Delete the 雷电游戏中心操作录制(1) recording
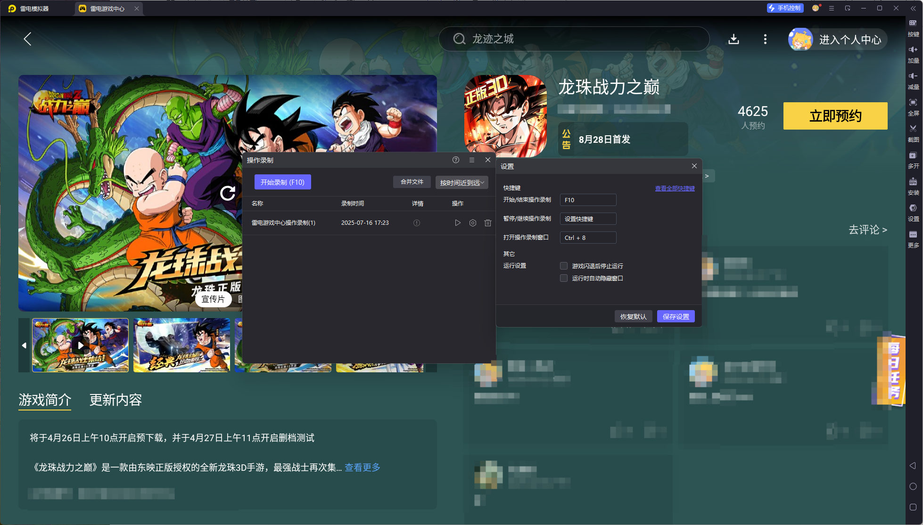Screen dimensions: 923x525 488,223
